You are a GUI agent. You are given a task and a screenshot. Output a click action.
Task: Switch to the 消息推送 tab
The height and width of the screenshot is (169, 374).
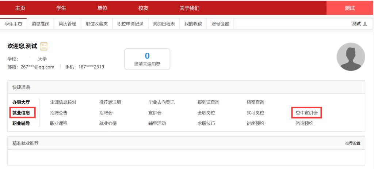pyautogui.click(x=40, y=24)
